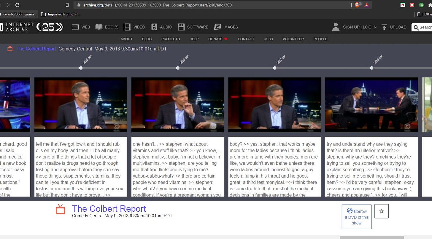Jump to the 9:56 am timeline marker

(x=178, y=68)
